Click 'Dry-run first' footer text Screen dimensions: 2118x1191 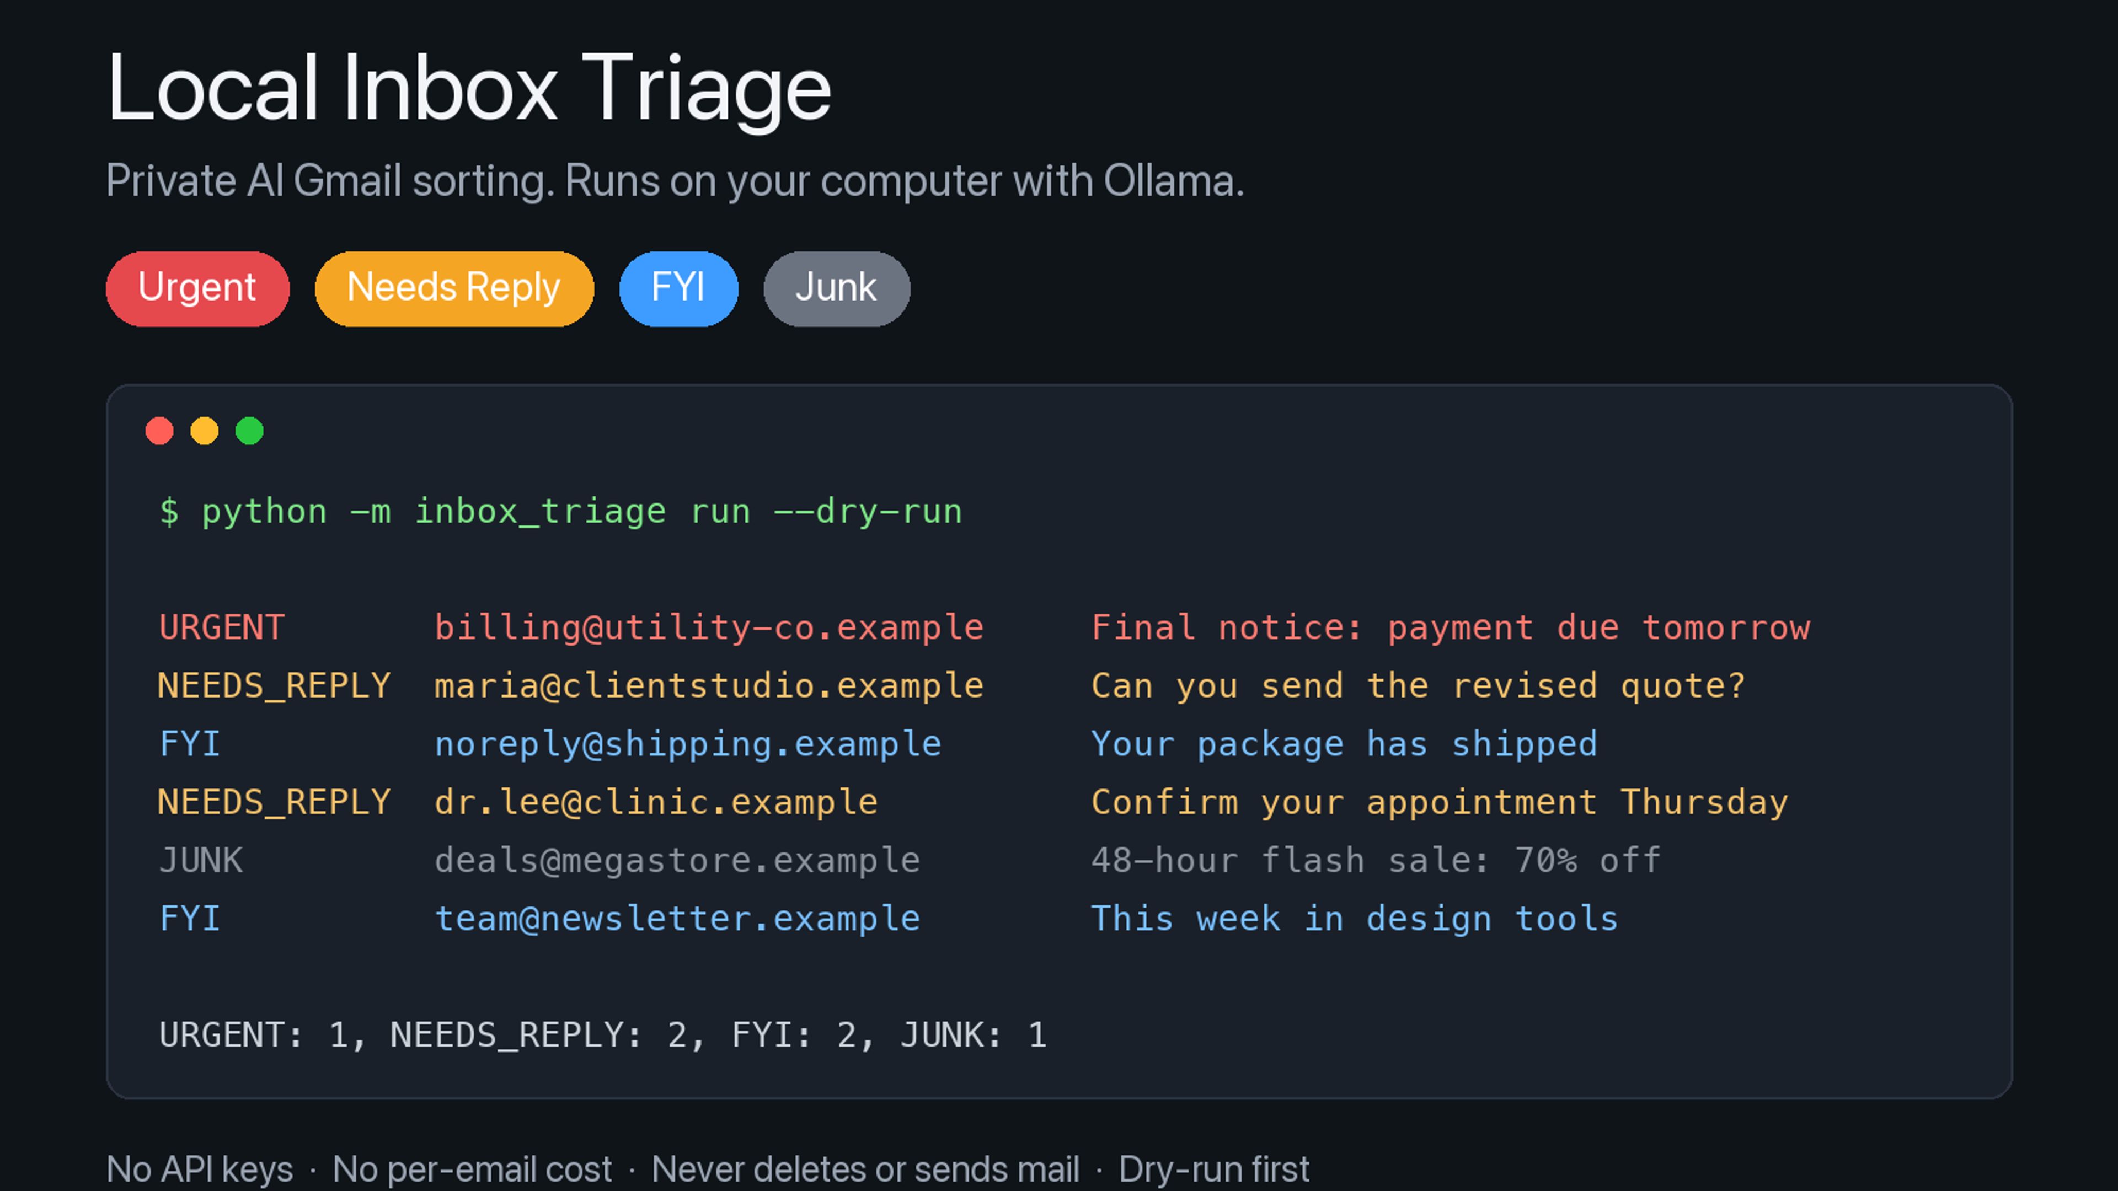coord(1215,1169)
